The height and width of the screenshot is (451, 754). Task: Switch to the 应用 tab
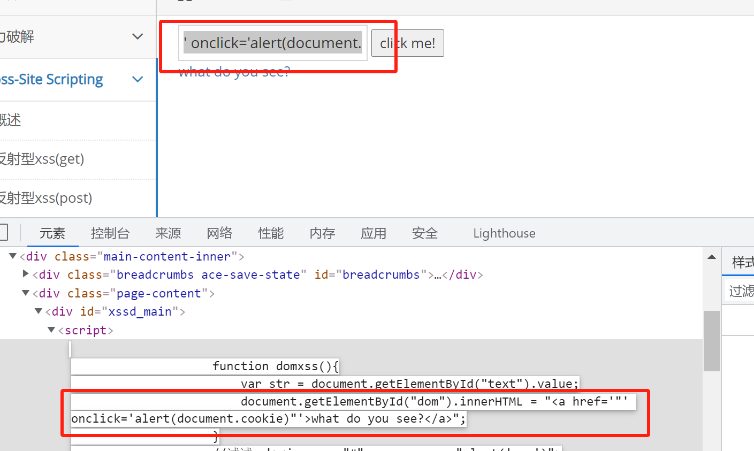pyautogui.click(x=373, y=233)
